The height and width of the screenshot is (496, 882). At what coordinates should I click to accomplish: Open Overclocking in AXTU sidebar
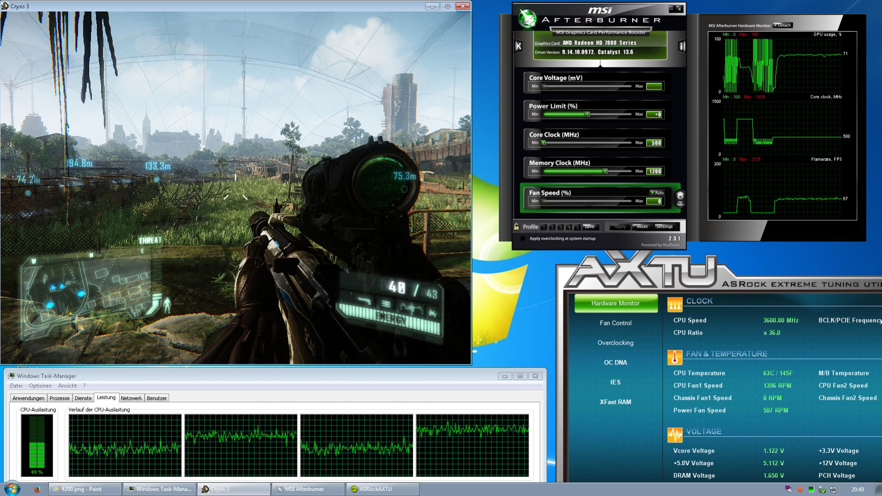(x=615, y=343)
